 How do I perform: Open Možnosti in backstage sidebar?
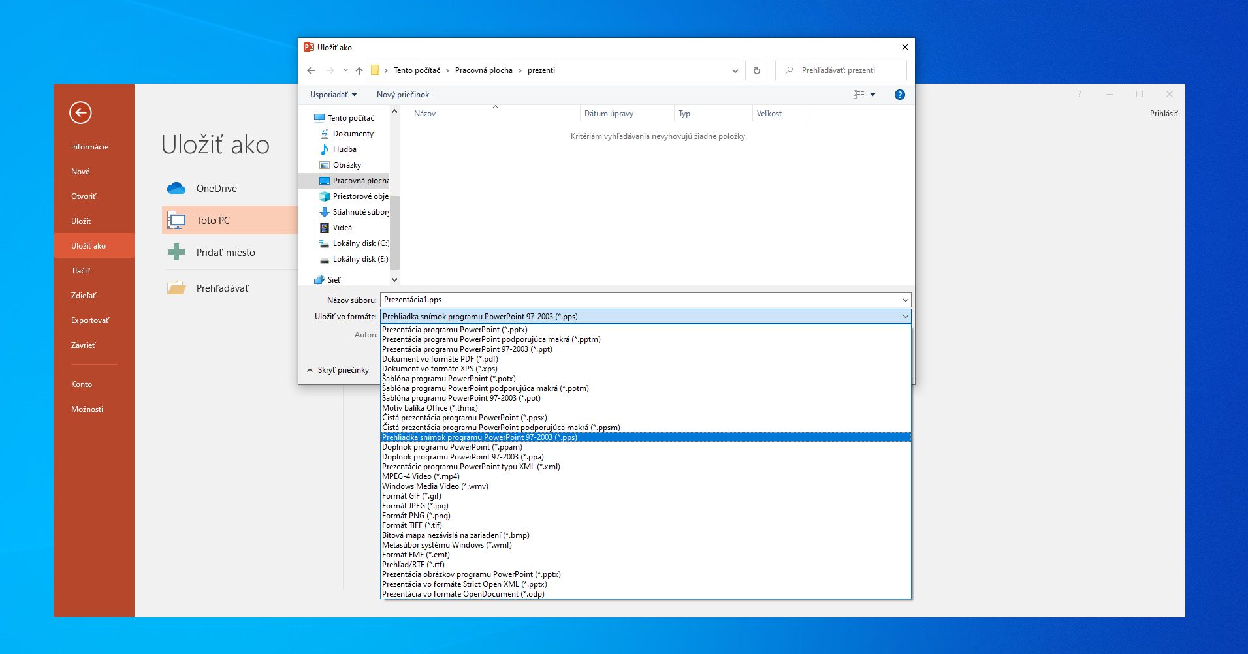[x=87, y=409]
